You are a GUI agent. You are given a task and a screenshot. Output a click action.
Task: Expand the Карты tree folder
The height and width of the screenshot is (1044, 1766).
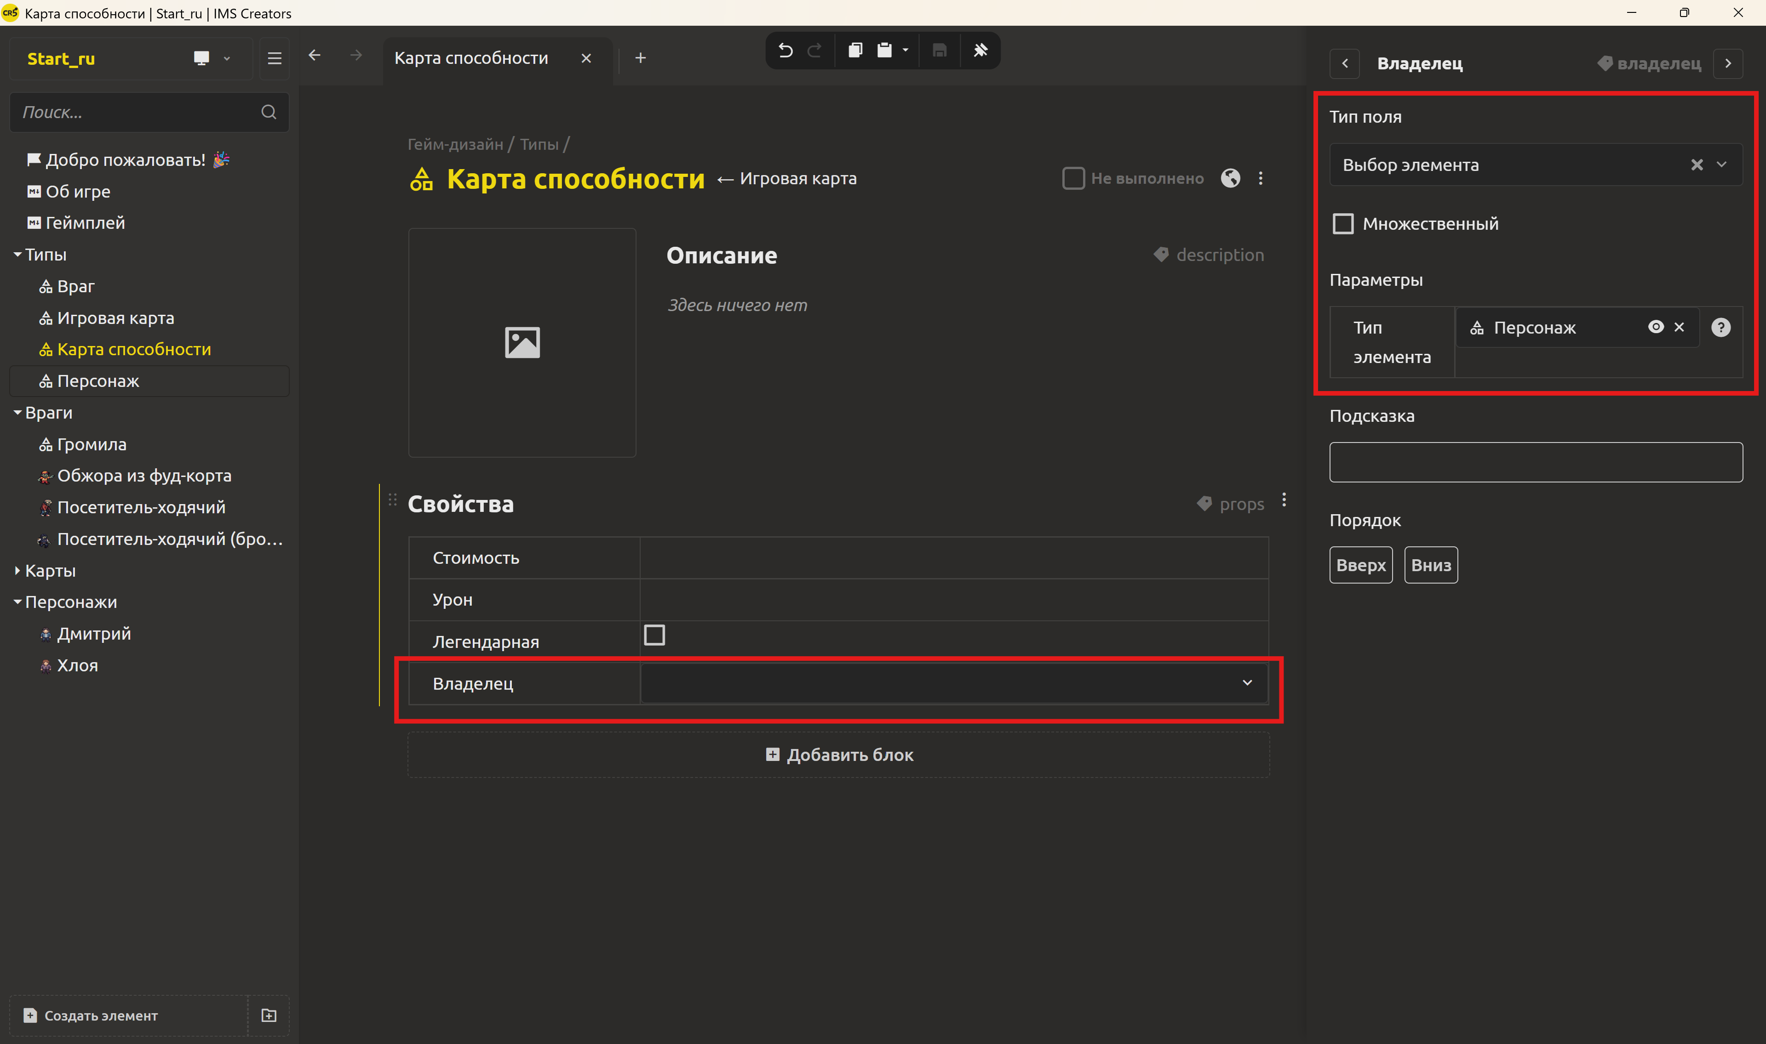coord(17,571)
